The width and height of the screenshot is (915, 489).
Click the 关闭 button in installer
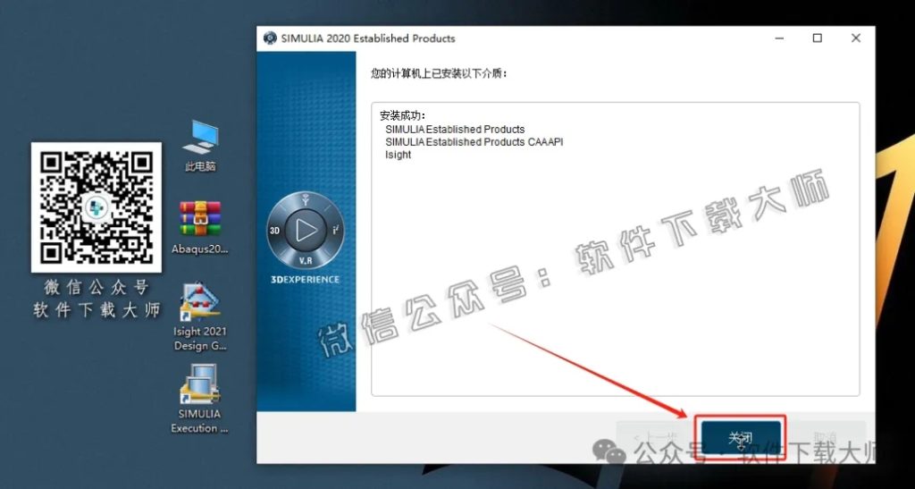(741, 437)
